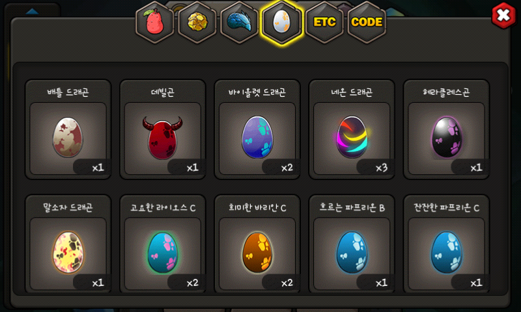Select the 흐르는 파프리온 B egg
Image resolution: width=521 pixels, height=312 pixels.
coord(352,252)
